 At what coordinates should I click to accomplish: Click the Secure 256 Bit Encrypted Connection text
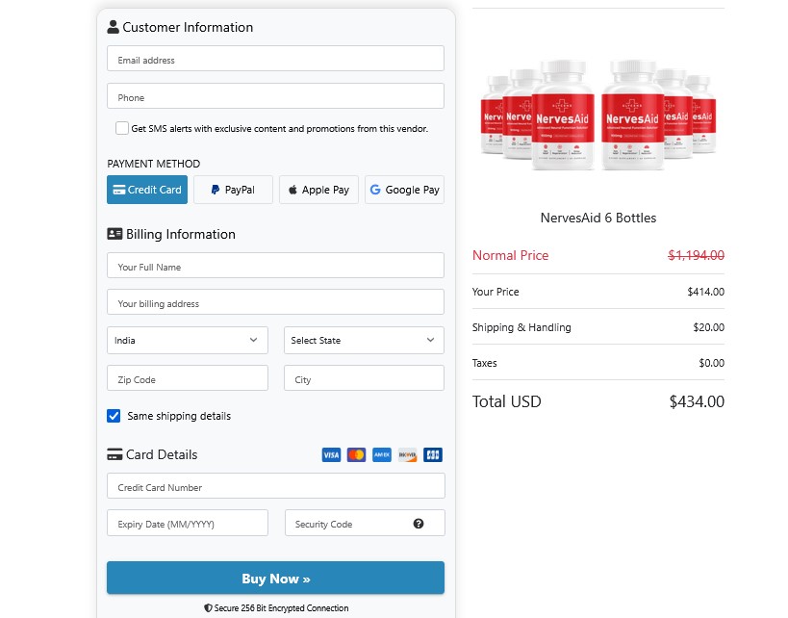pos(281,608)
